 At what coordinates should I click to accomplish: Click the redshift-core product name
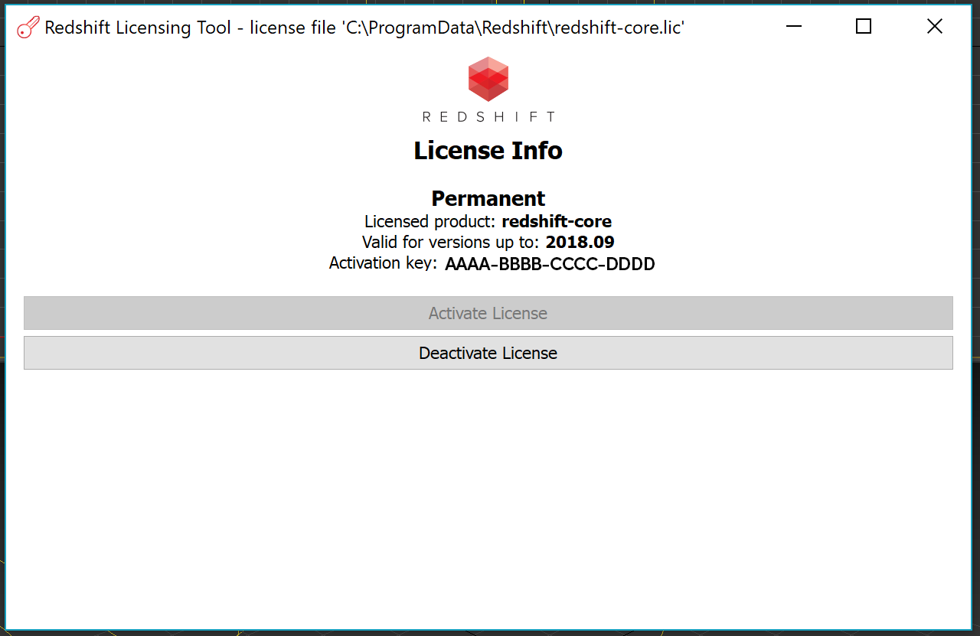[x=557, y=222]
